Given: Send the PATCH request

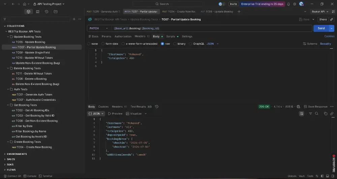Looking at the screenshot, I should coord(321,28).
